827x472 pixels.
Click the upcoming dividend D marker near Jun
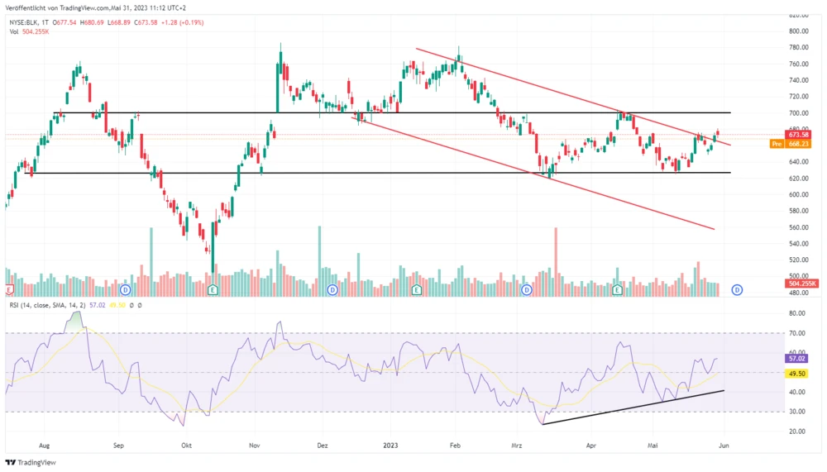736,290
